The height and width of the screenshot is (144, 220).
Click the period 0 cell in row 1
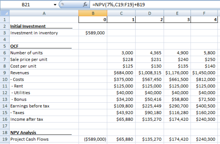click(93, 20)
